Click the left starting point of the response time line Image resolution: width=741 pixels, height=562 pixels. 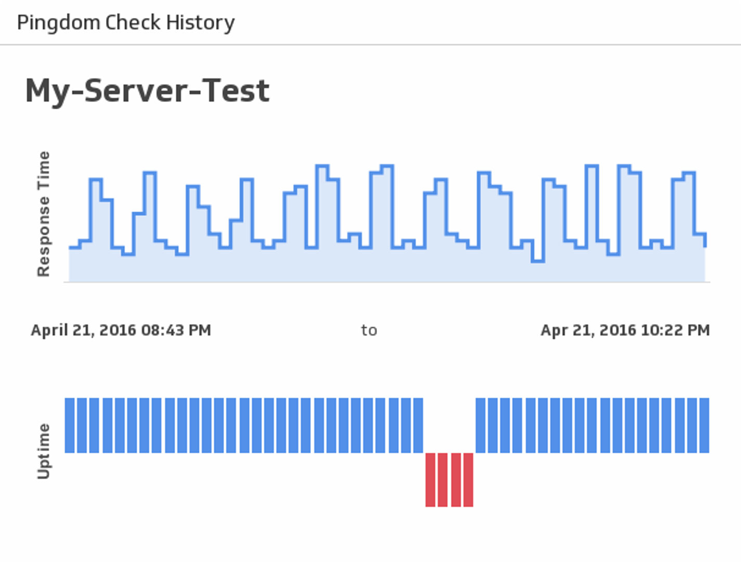70,248
